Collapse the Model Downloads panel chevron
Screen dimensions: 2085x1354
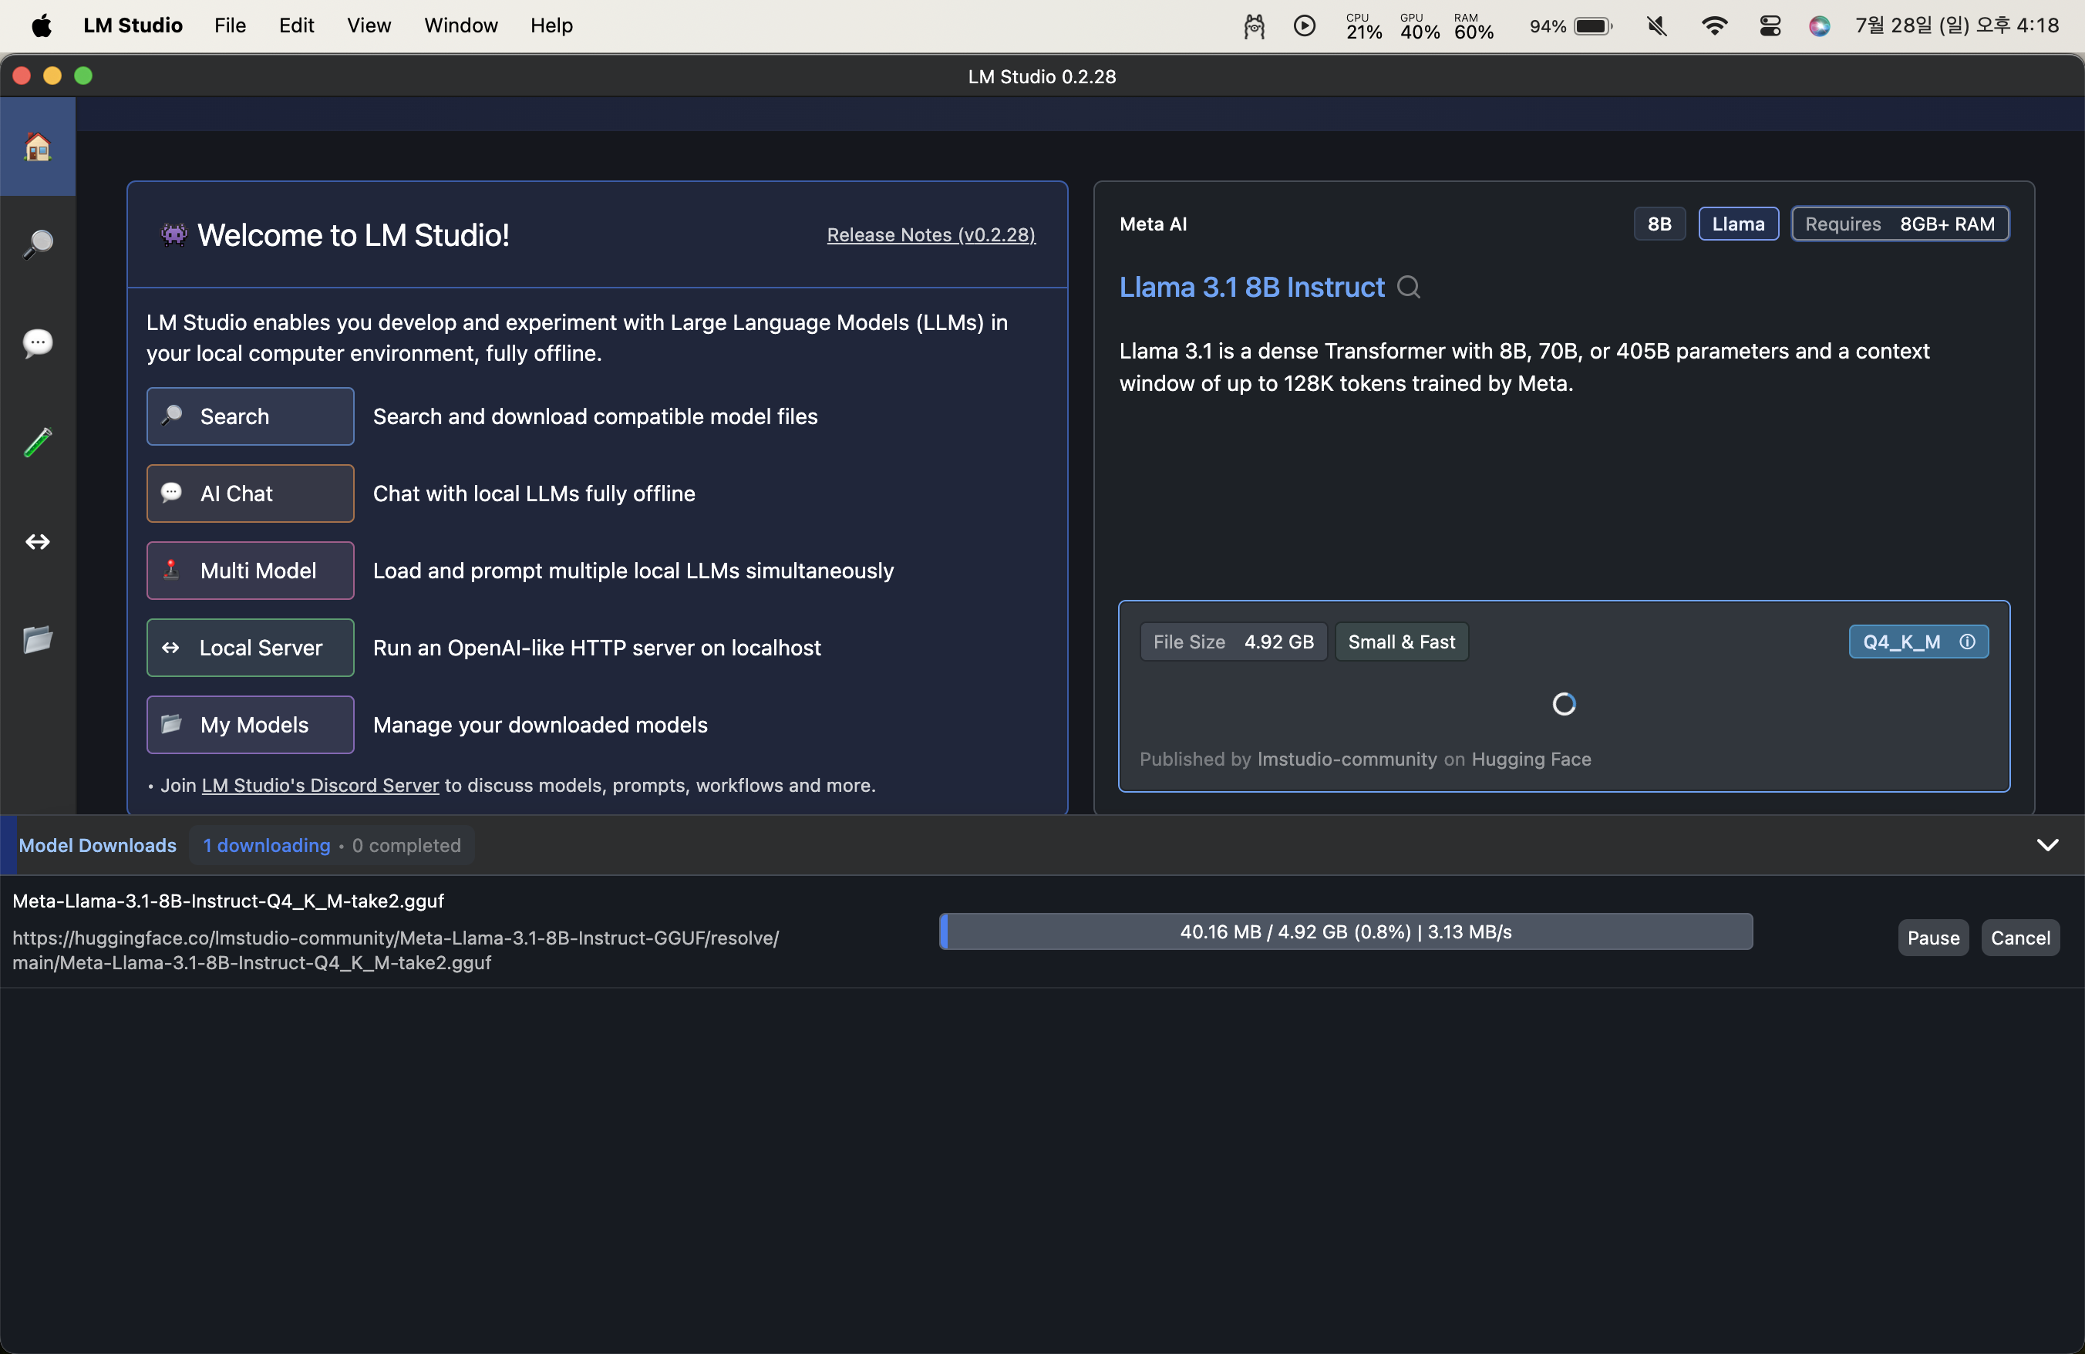2046,845
